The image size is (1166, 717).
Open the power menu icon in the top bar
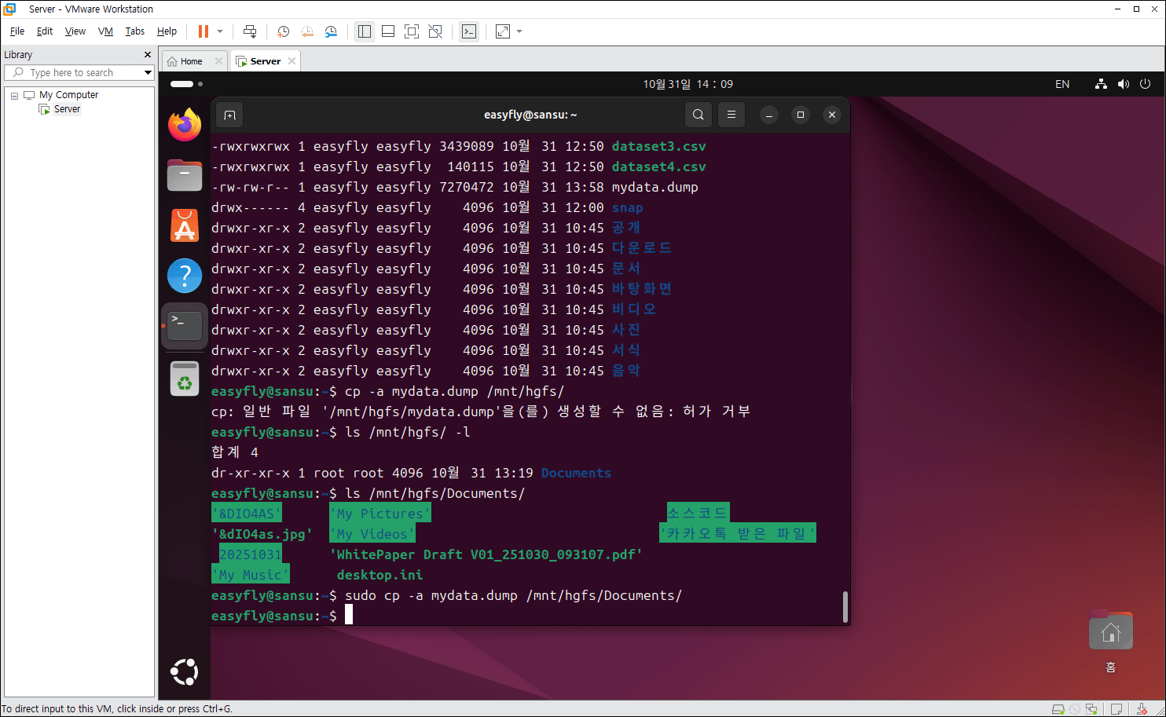(1145, 84)
